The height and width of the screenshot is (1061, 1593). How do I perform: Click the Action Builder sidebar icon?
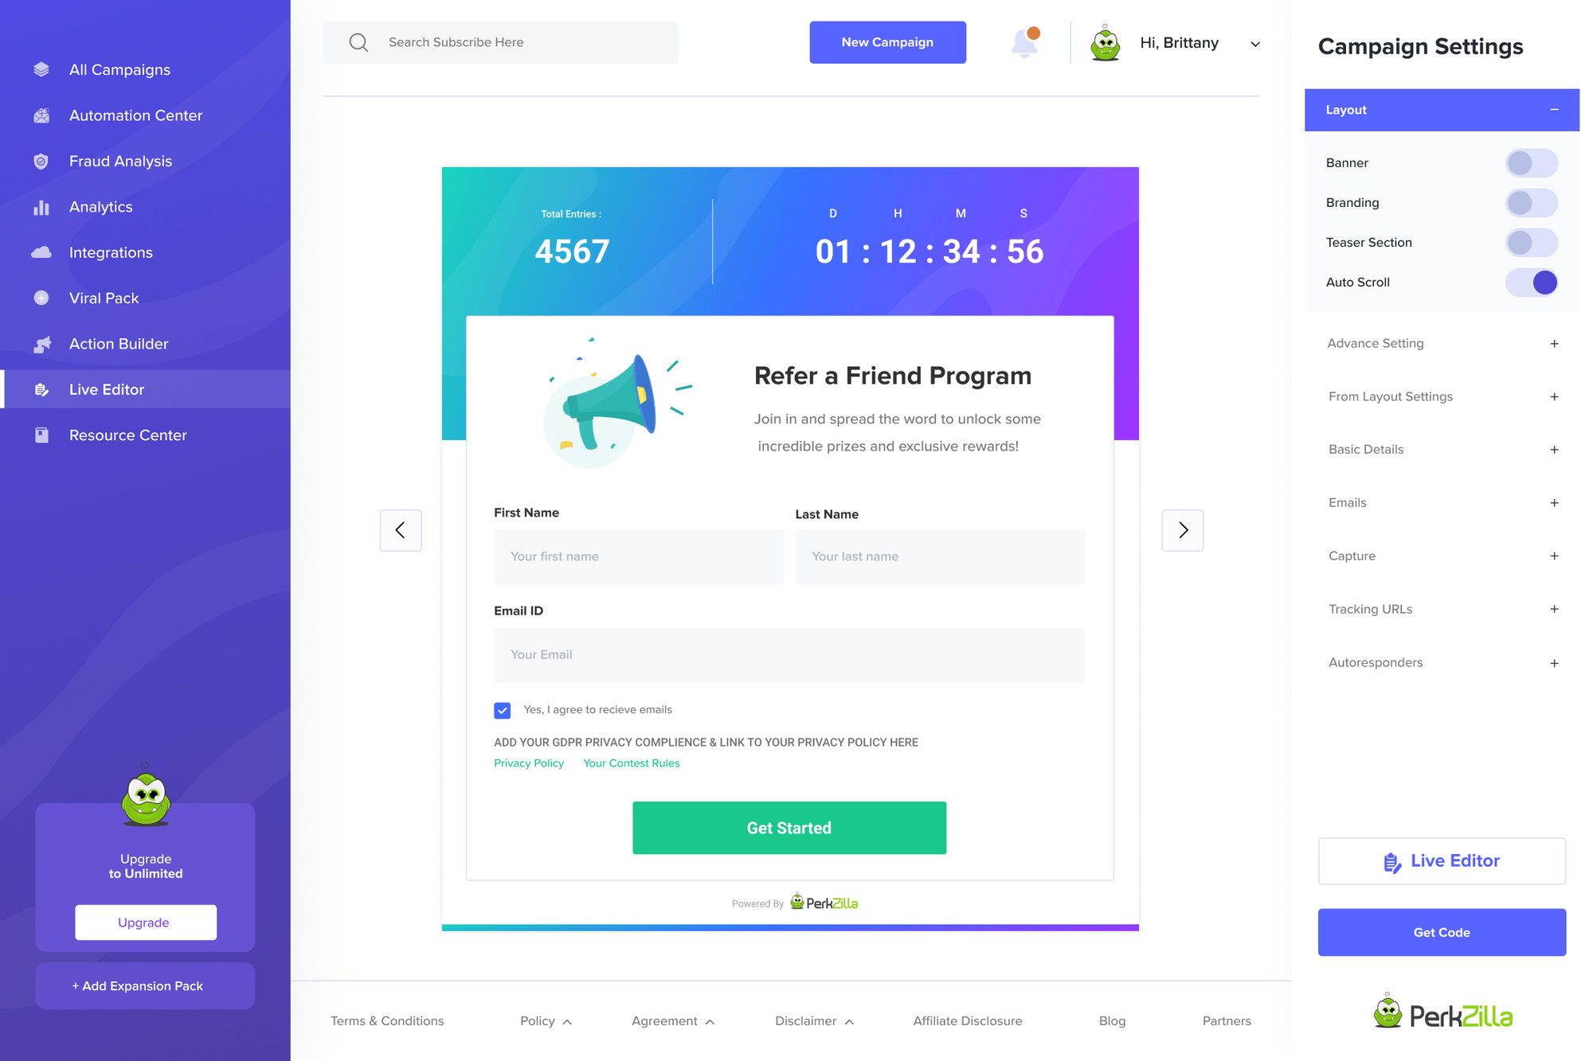41,343
